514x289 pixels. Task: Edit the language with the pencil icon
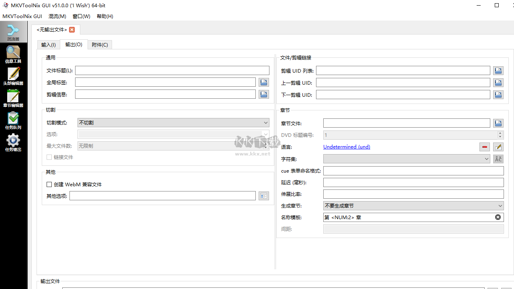coord(498,147)
